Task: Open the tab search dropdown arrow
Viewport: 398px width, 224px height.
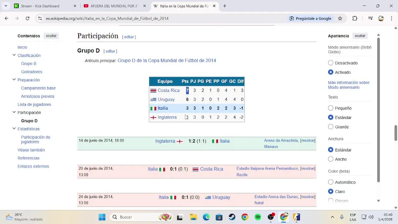Action: [x=6, y=6]
